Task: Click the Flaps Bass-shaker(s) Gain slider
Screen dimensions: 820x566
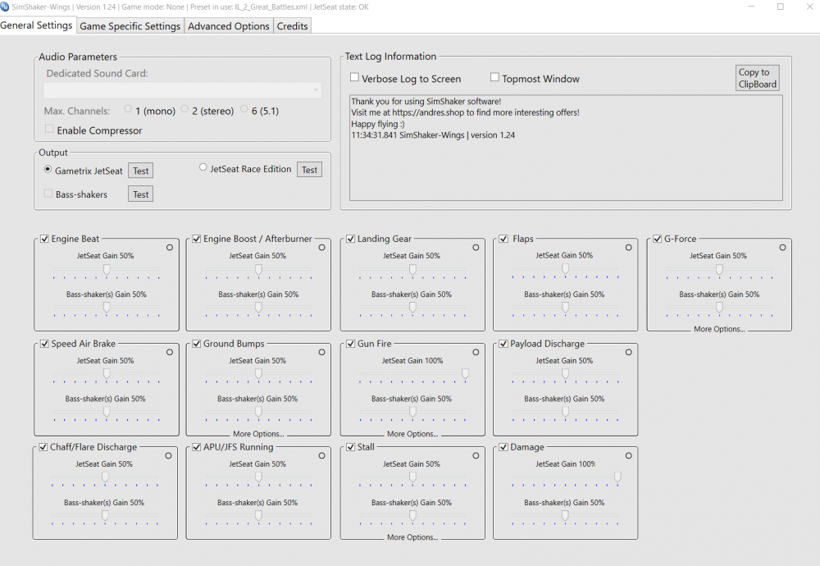Action: (565, 308)
